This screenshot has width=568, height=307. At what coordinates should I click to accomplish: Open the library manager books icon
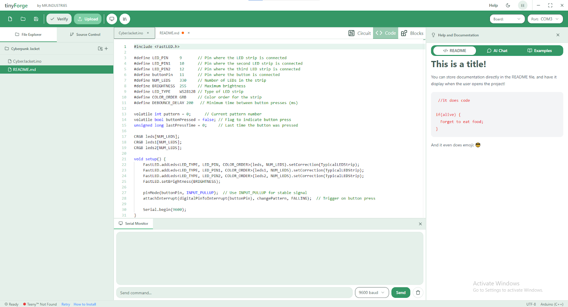125,19
